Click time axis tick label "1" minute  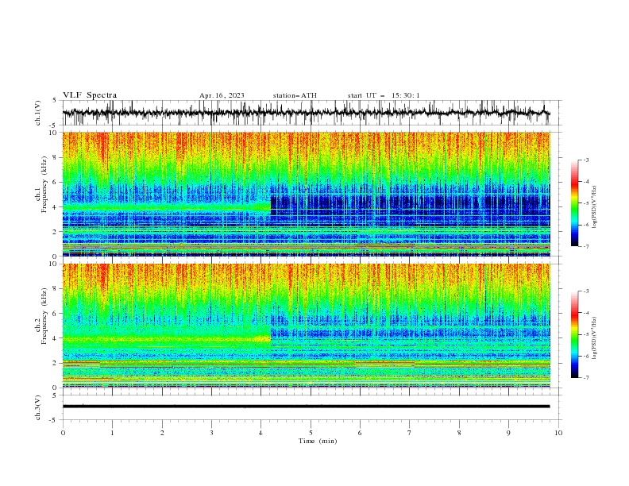coord(112,433)
